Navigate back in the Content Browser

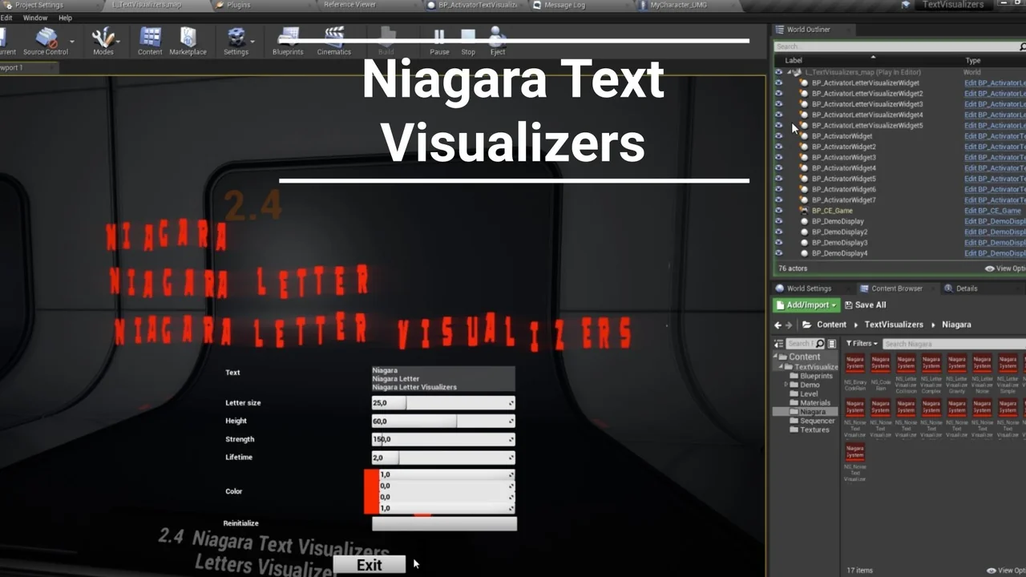(778, 325)
